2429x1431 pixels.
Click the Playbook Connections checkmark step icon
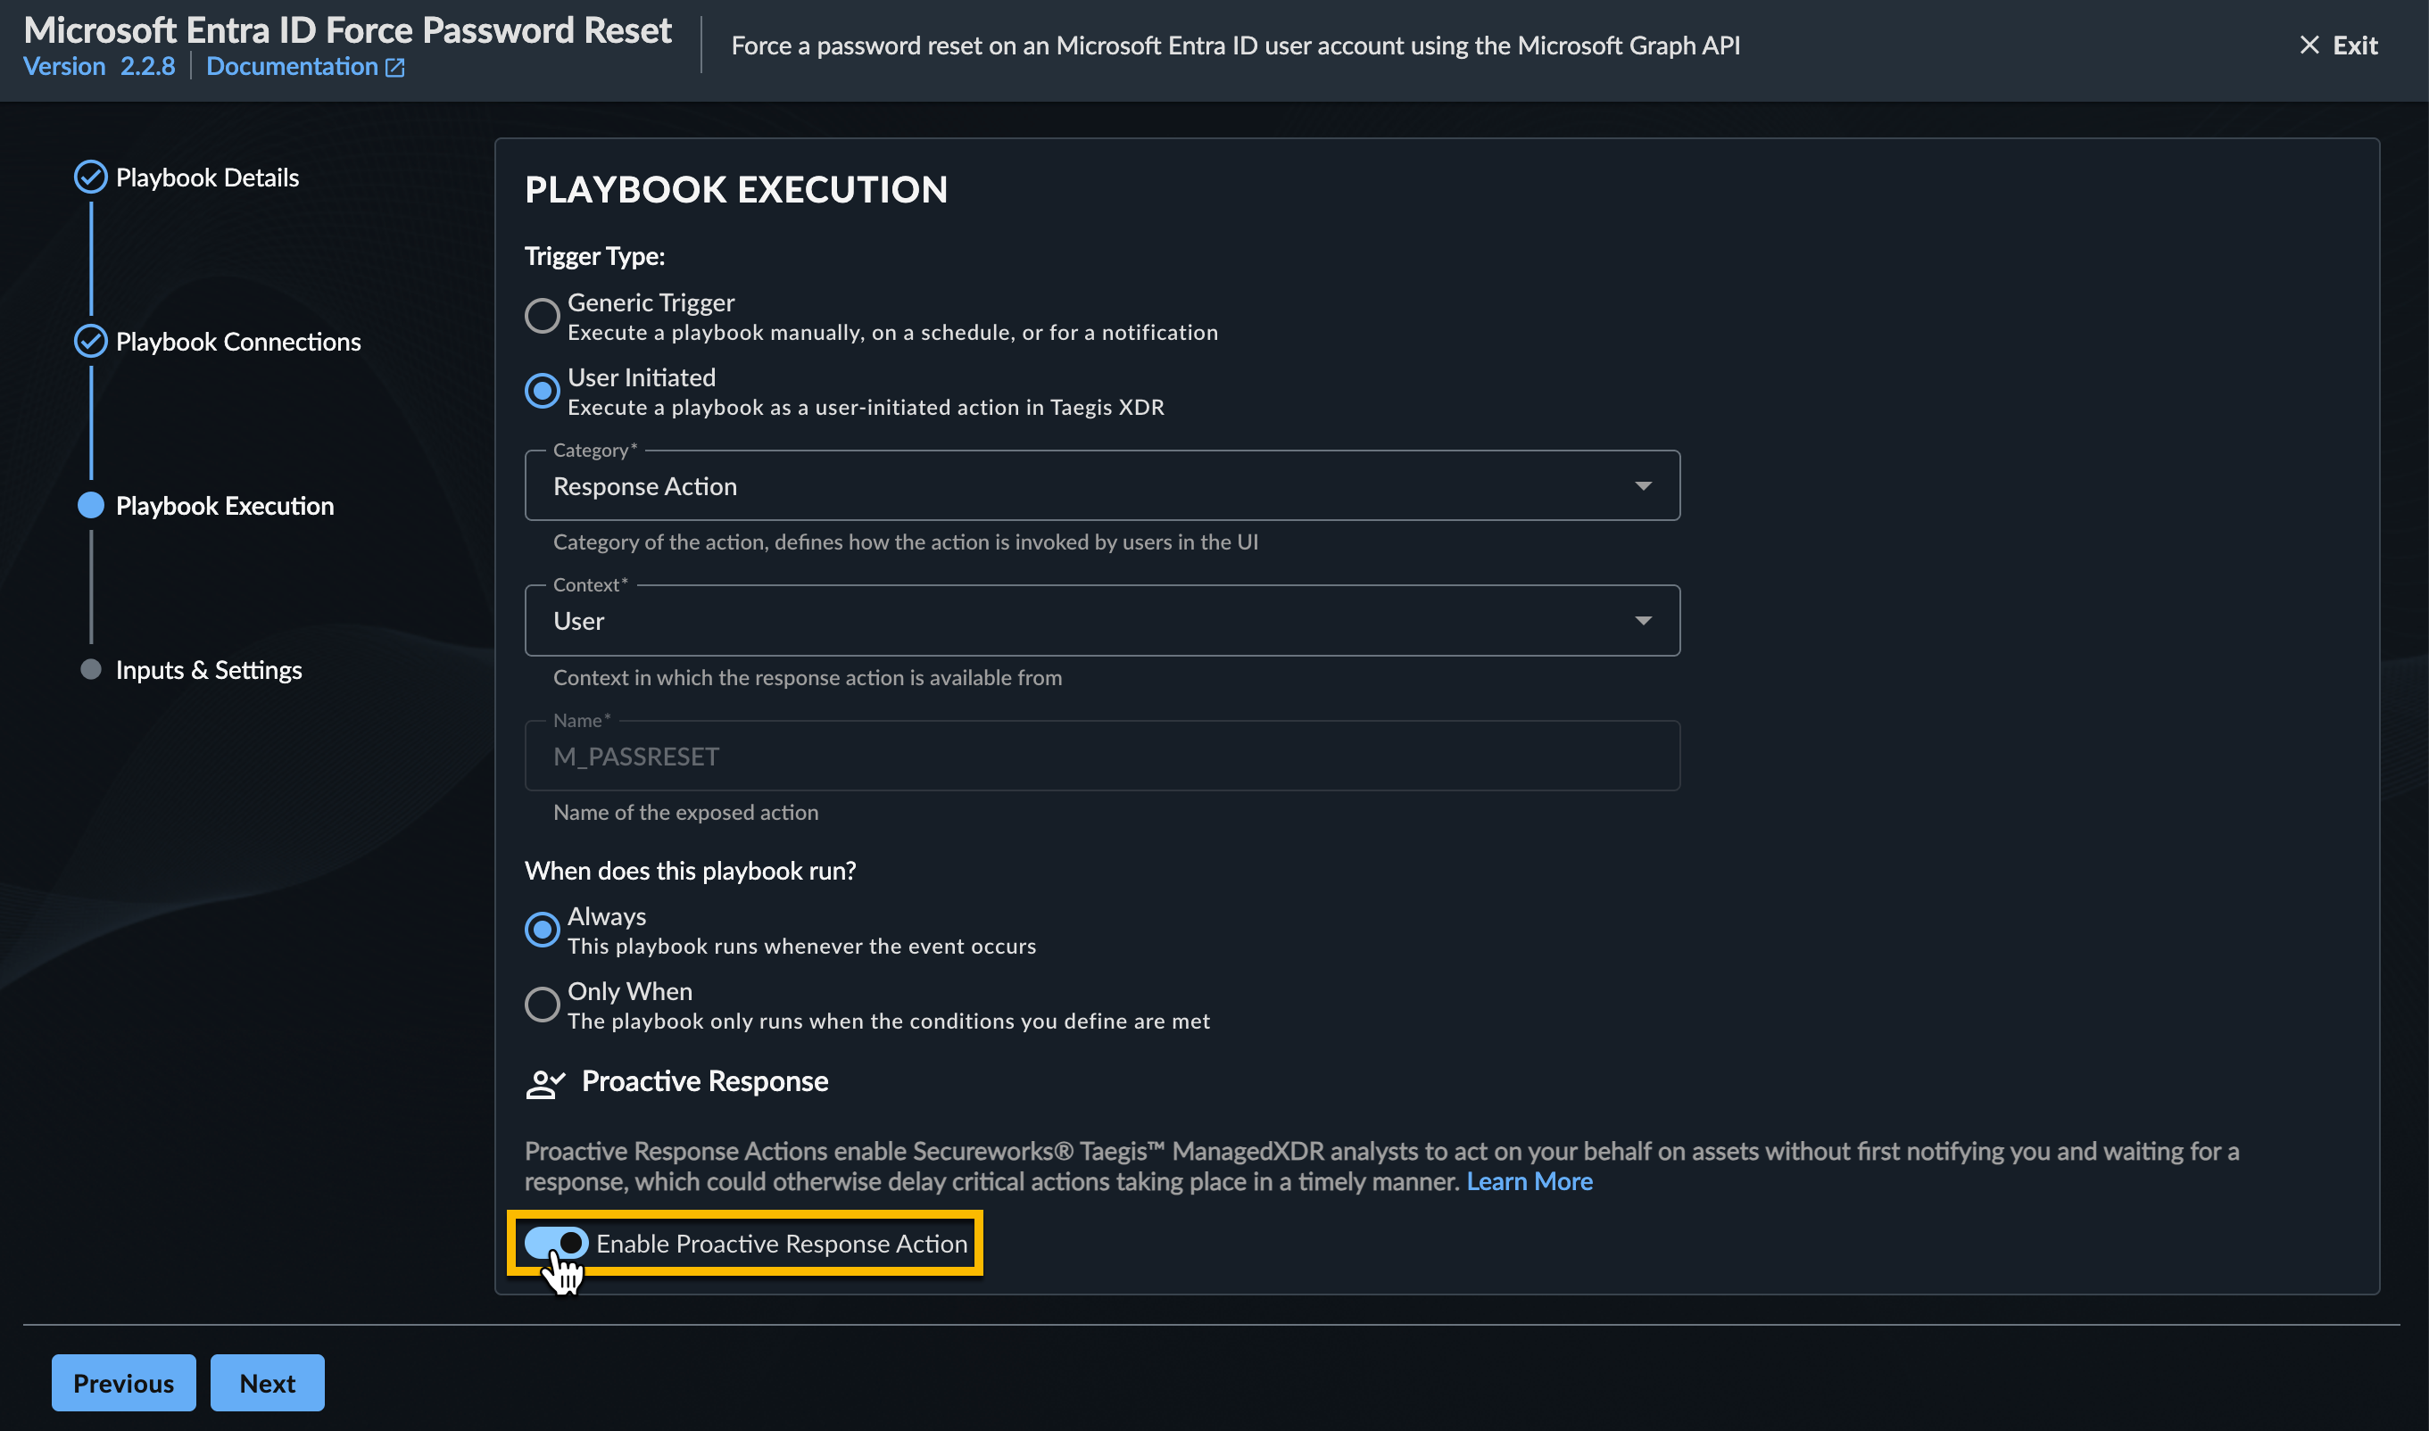click(x=91, y=342)
